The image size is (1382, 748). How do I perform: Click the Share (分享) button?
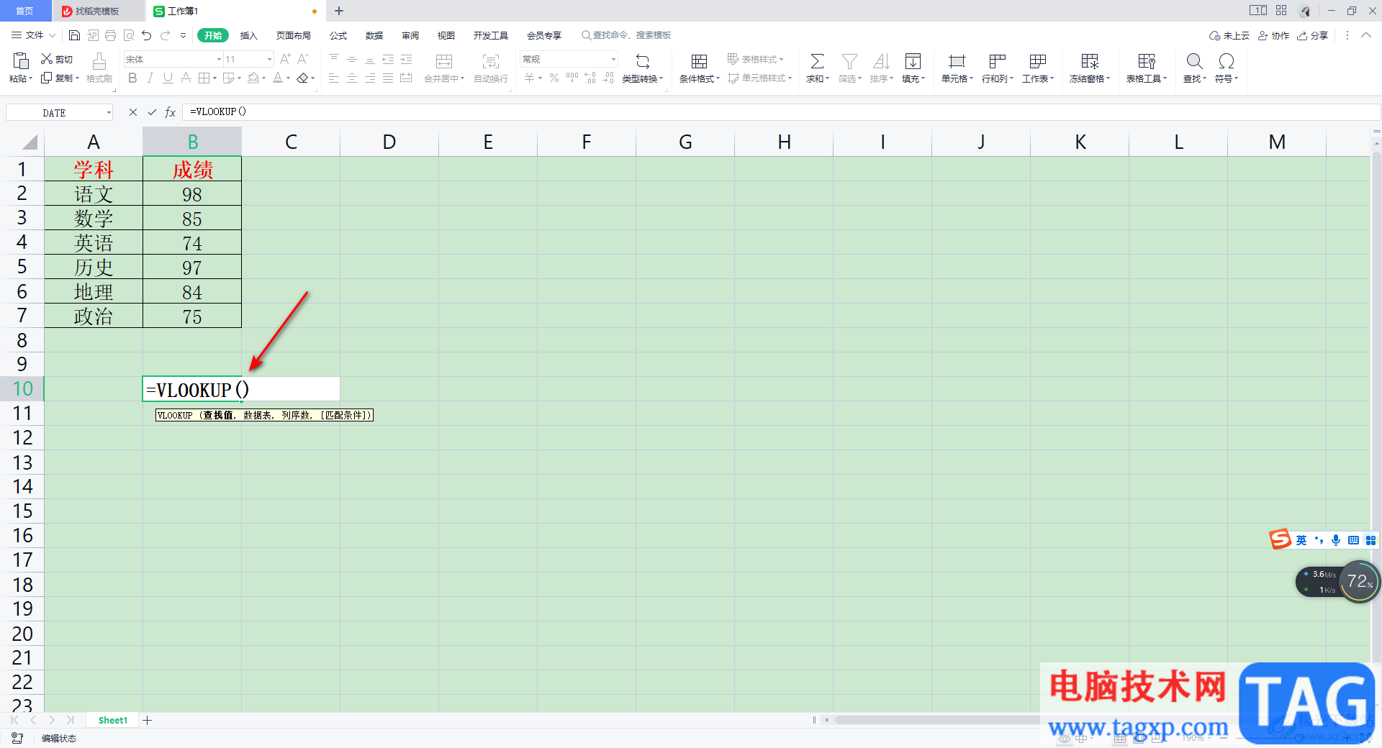pos(1313,35)
